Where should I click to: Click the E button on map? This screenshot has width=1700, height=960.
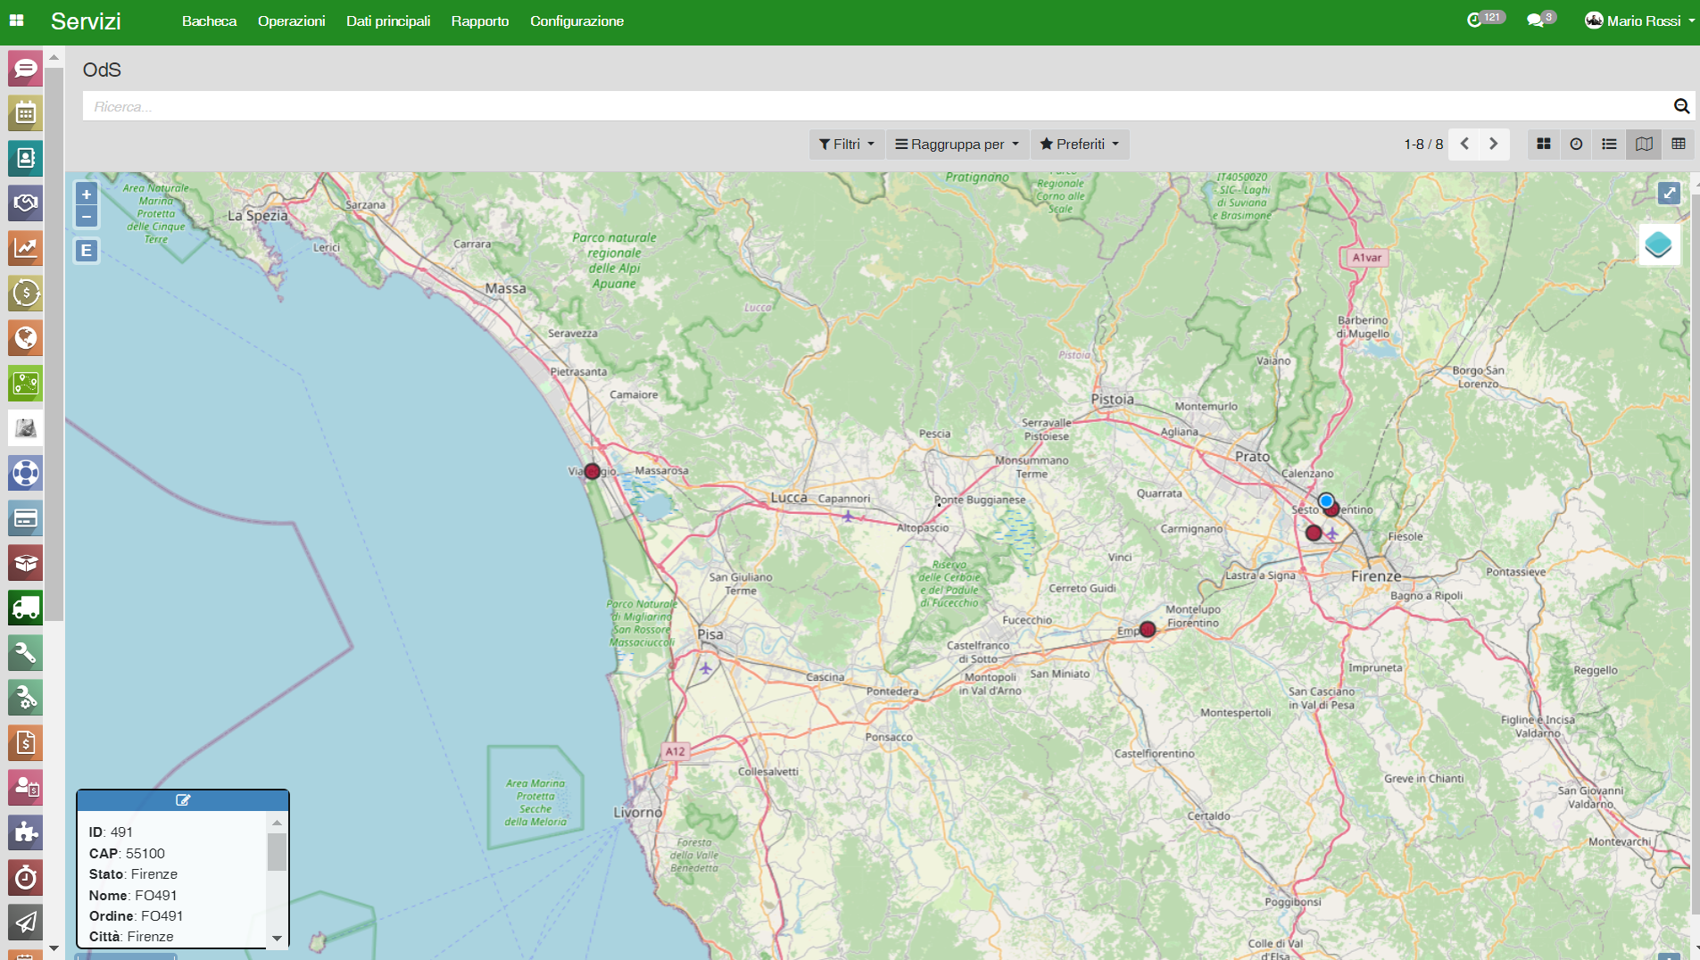pyautogui.click(x=87, y=251)
